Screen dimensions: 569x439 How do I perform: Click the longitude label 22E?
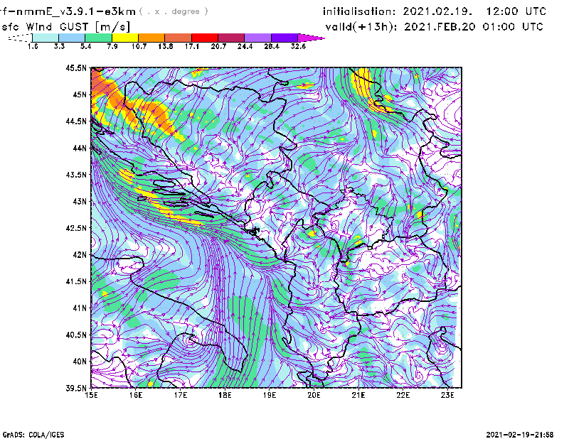(x=403, y=395)
